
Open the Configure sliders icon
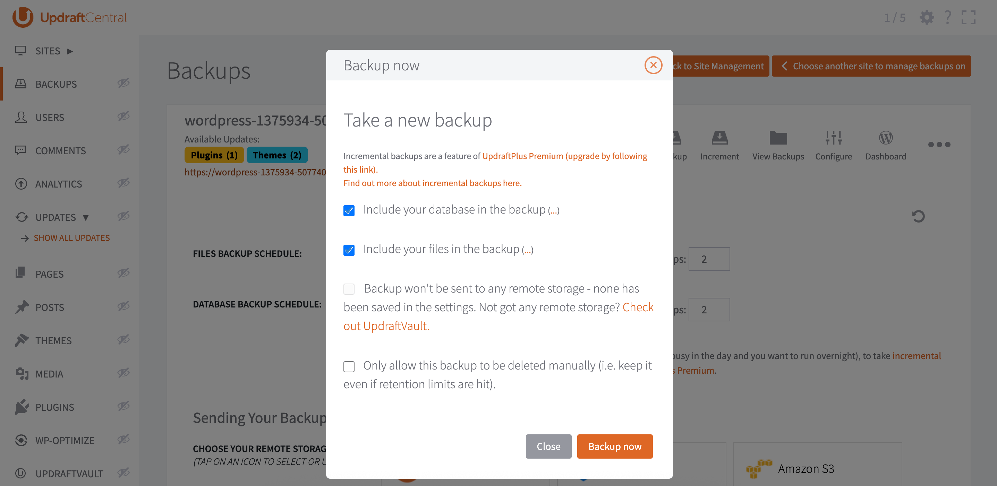click(833, 138)
